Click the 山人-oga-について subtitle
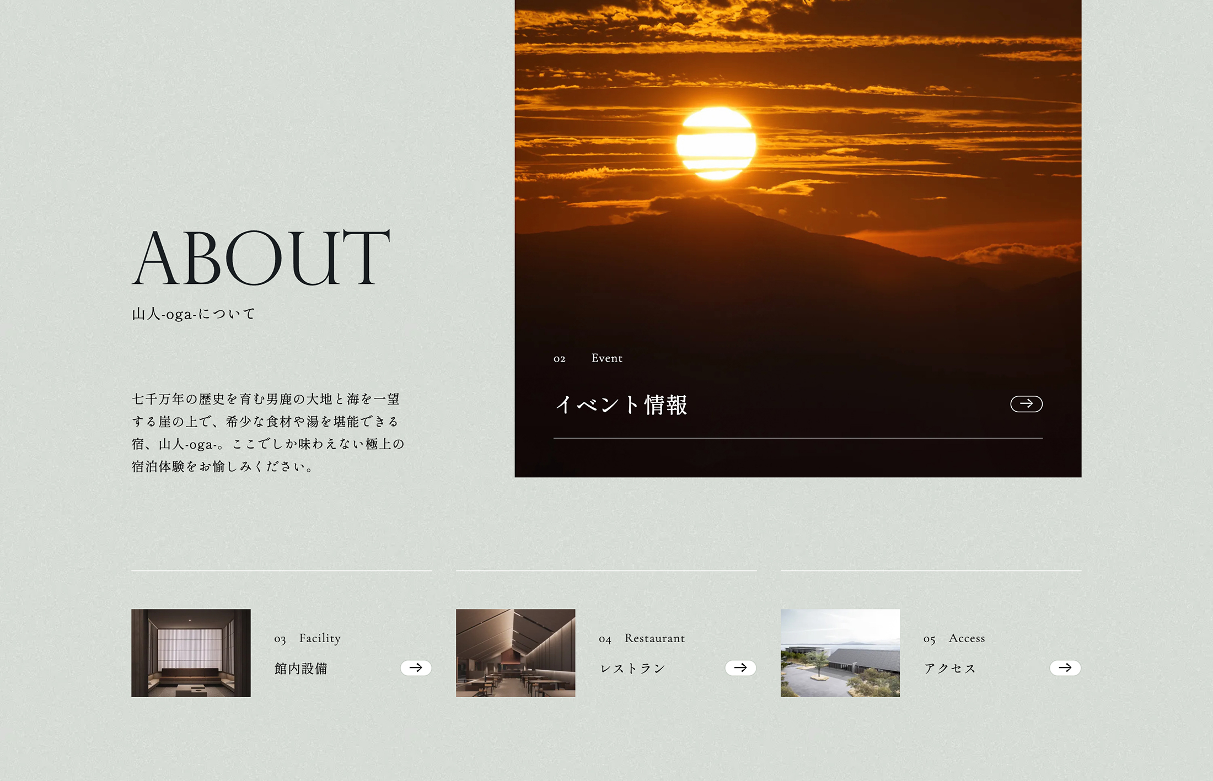This screenshot has width=1213, height=781. click(194, 314)
